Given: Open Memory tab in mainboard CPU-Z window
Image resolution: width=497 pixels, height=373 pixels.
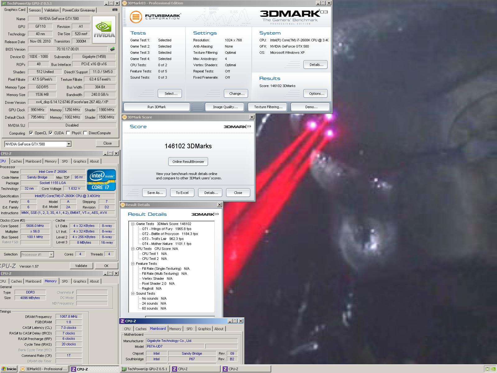Looking at the screenshot, I should [x=175, y=329].
